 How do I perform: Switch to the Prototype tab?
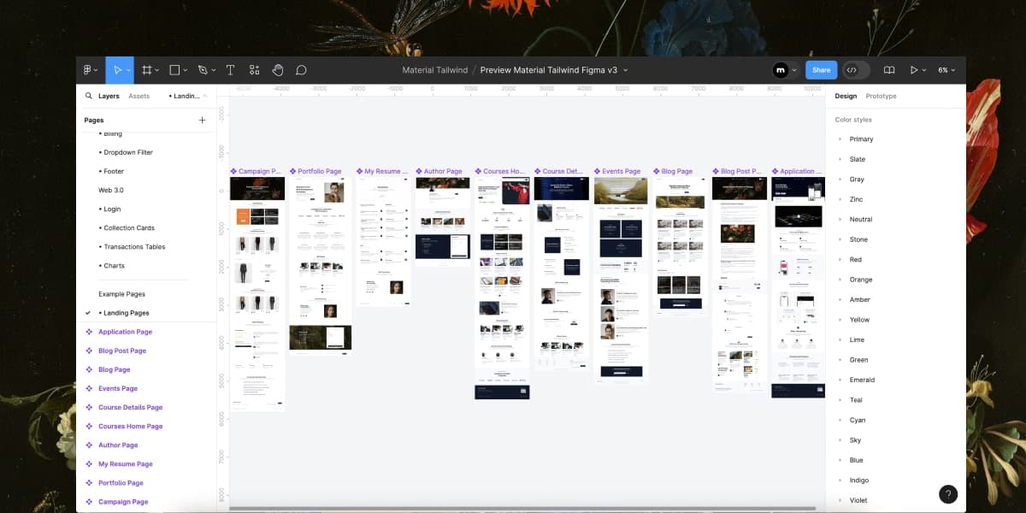(882, 96)
